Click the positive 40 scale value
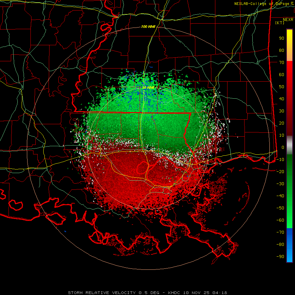The width and height of the screenshot is (295, 295). (282, 99)
